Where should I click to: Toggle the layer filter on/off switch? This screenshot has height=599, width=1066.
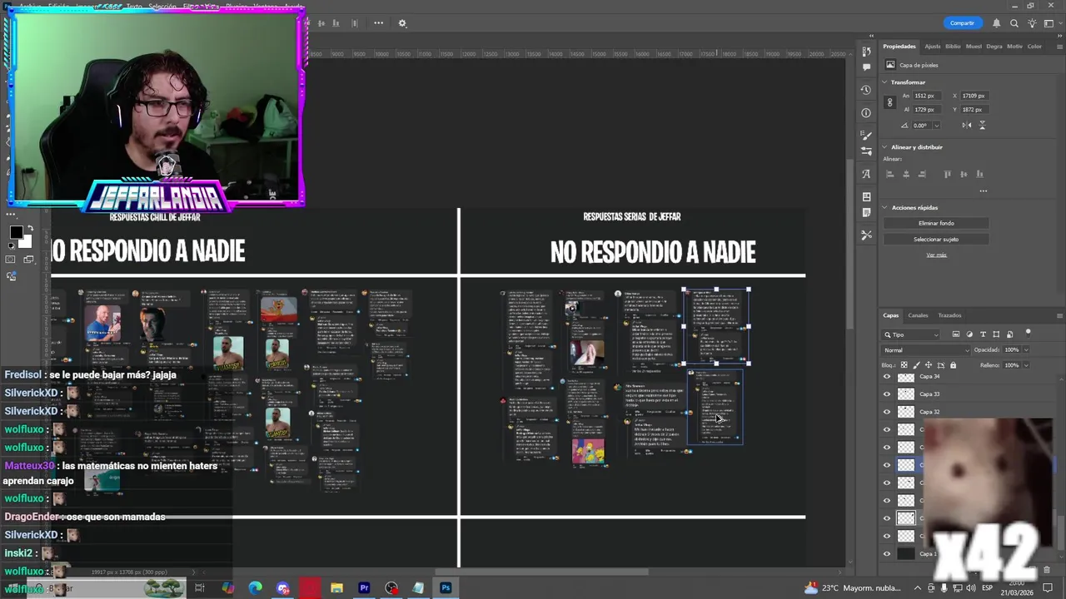(x=1029, y=334)
